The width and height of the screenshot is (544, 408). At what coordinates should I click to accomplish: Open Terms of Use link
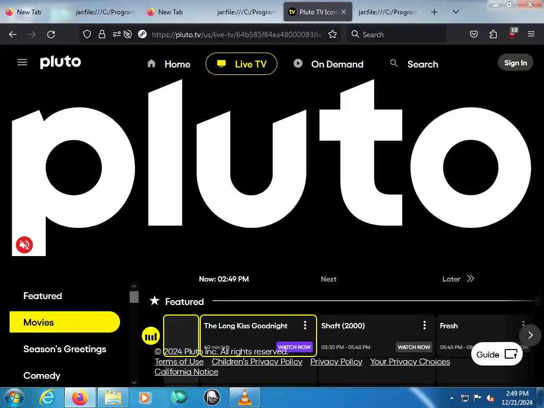tap(179, 362)
